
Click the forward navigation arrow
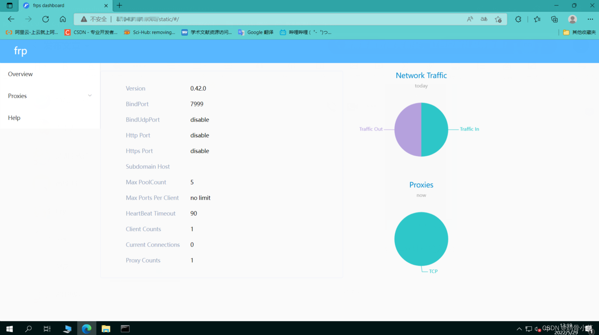click(x=29, y=19)
